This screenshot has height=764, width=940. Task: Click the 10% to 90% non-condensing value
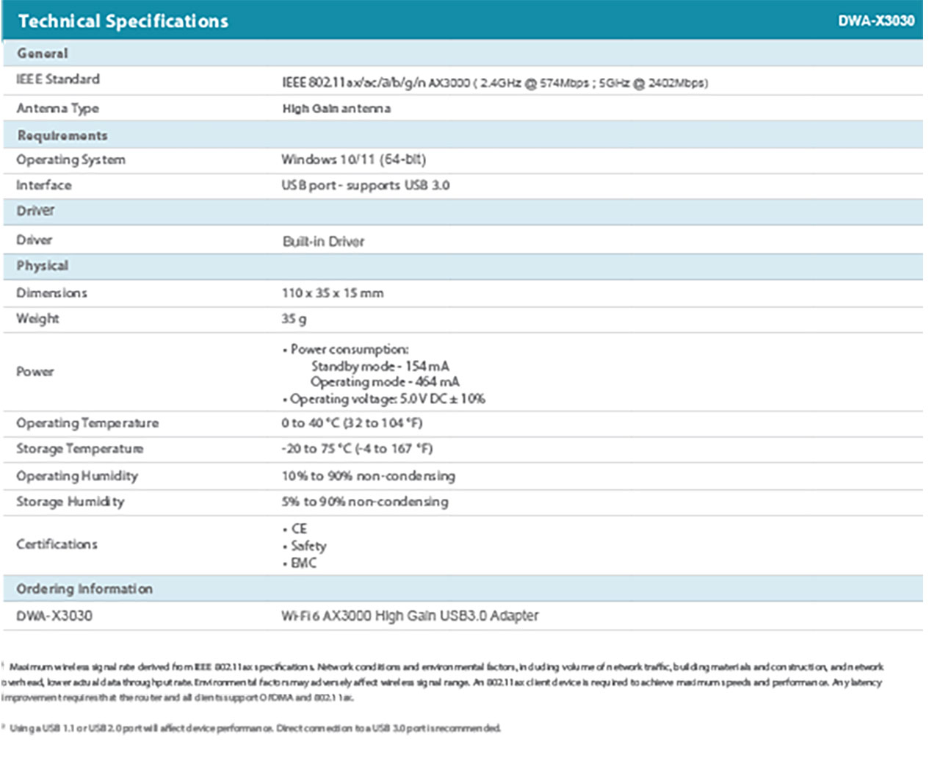point(369,476)
